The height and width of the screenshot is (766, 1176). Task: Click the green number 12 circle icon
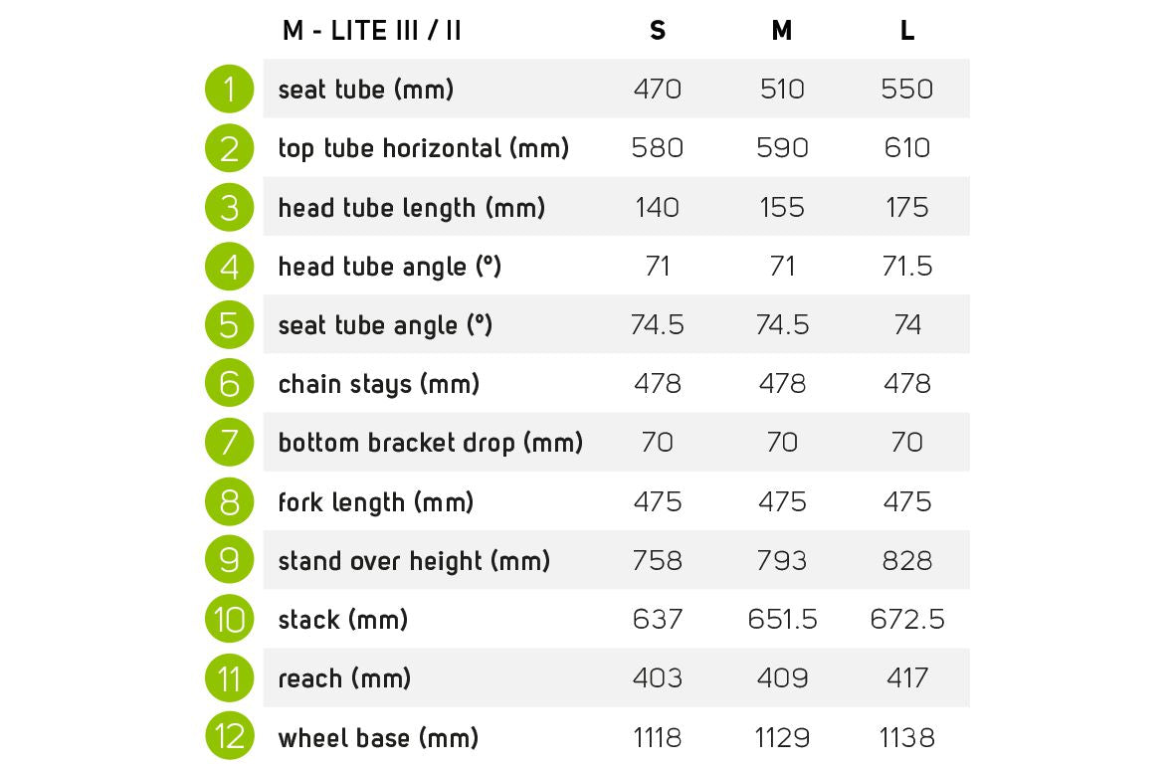tap(230, 738)
